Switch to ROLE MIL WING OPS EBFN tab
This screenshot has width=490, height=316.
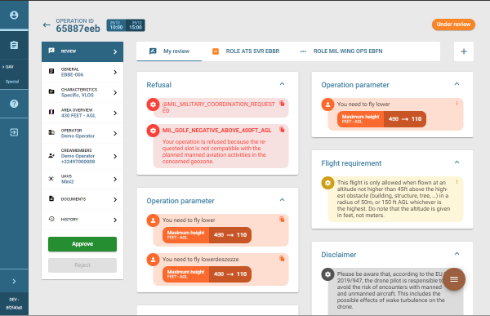coord(341,51)
